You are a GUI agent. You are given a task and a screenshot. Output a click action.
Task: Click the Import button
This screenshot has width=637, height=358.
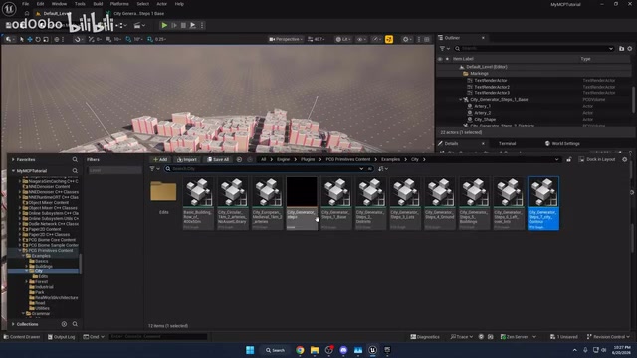pos(187,159)
